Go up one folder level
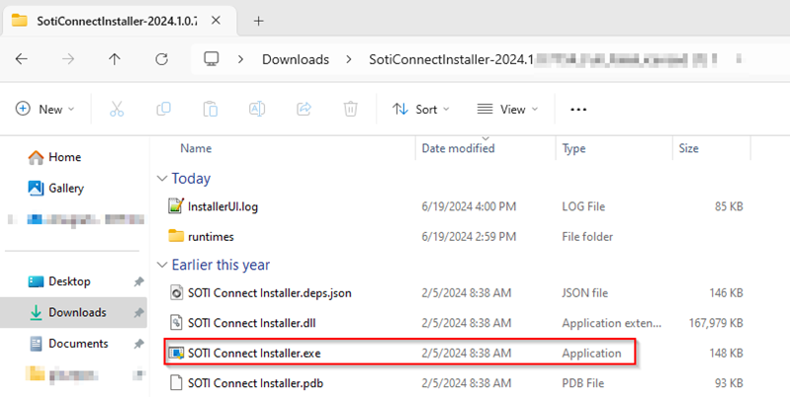Image resolution: width=790 pixels, height=397 pixels. (x=115, y=59)
